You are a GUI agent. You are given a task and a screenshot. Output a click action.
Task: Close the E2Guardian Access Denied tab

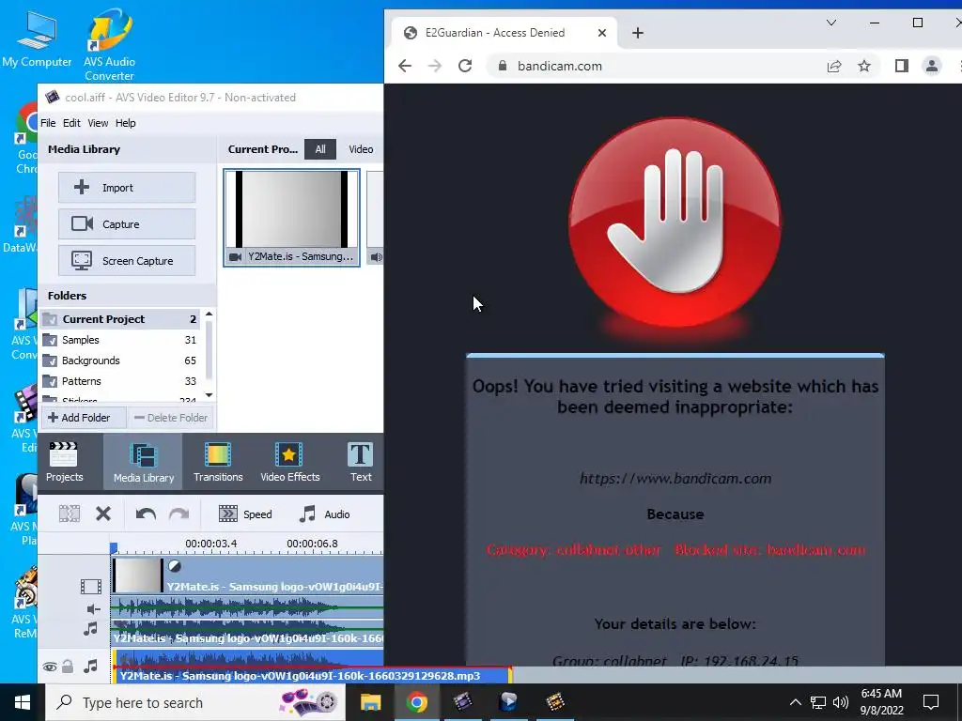pyautogui.click(x=602, y=33)
